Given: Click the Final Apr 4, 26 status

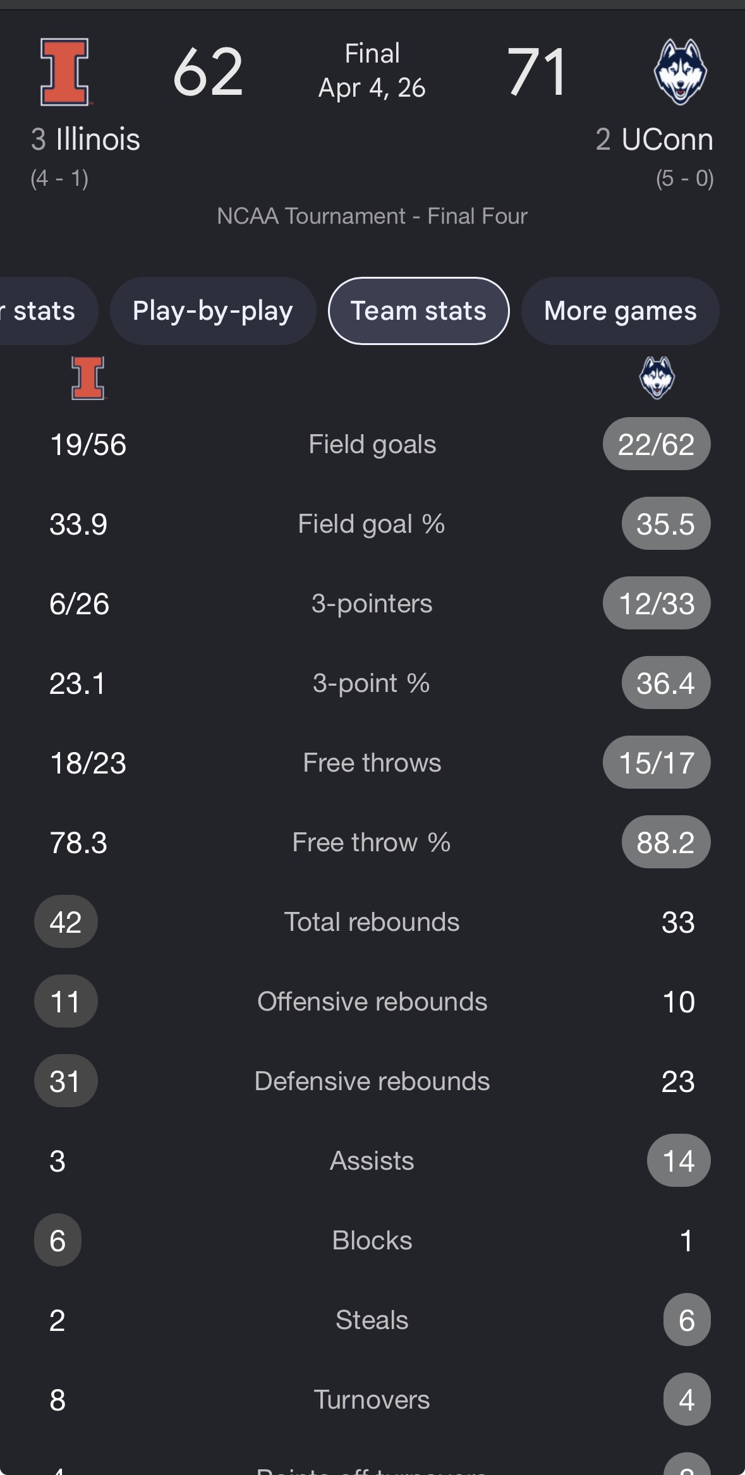Looking at the screenshot, I should tap(372, 71).
